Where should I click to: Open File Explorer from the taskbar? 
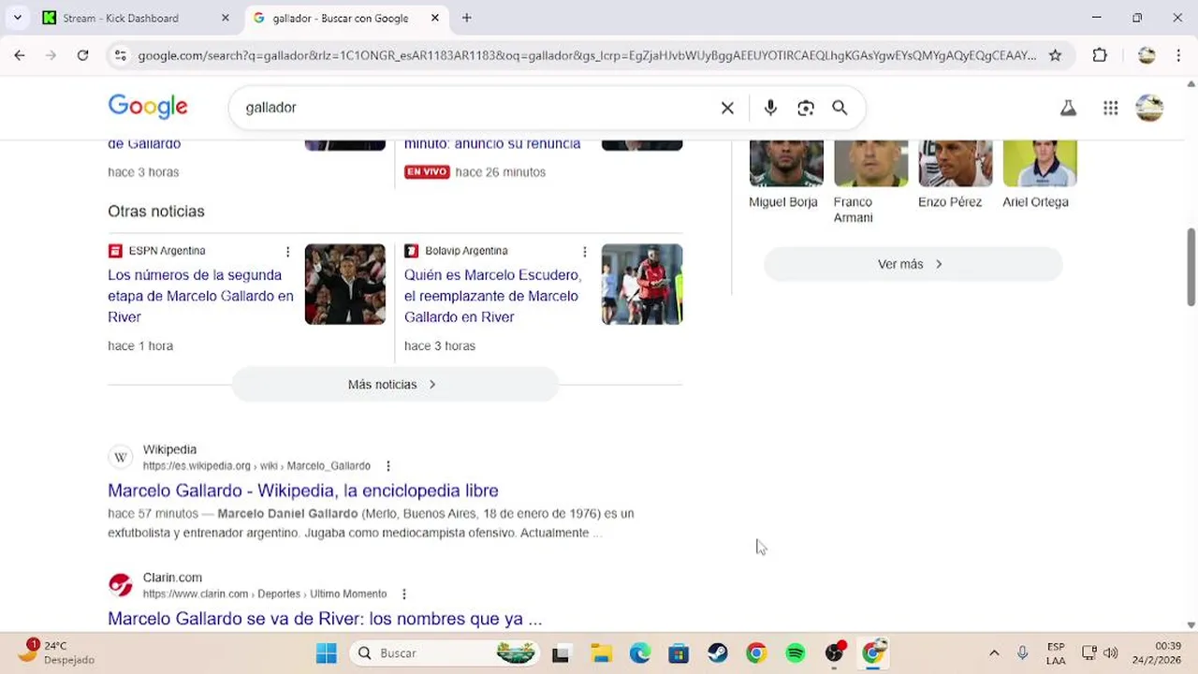click(x=601, y=653)
